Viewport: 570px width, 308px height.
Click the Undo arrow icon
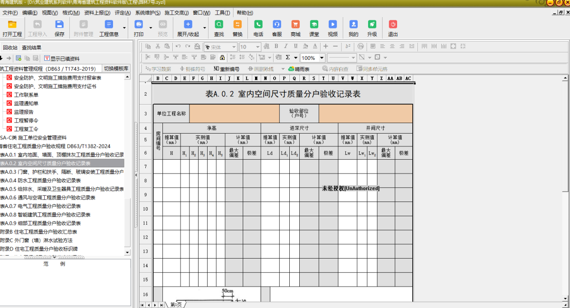(178, 46)
